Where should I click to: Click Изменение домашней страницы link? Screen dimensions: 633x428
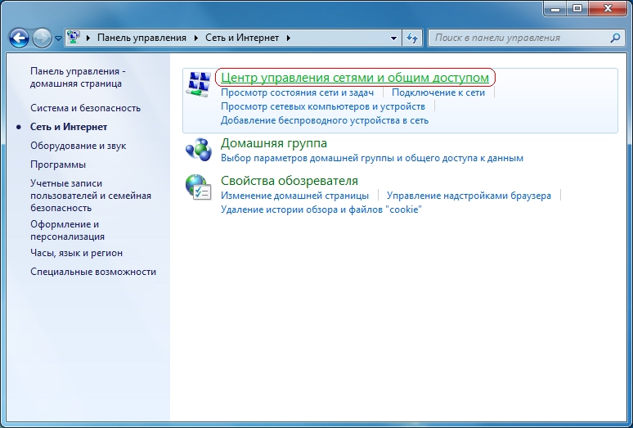(x=294, y=196)
